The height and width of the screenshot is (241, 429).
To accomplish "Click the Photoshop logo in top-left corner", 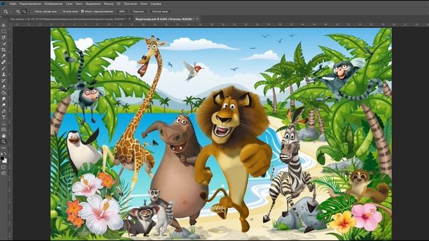I will 3,4.
